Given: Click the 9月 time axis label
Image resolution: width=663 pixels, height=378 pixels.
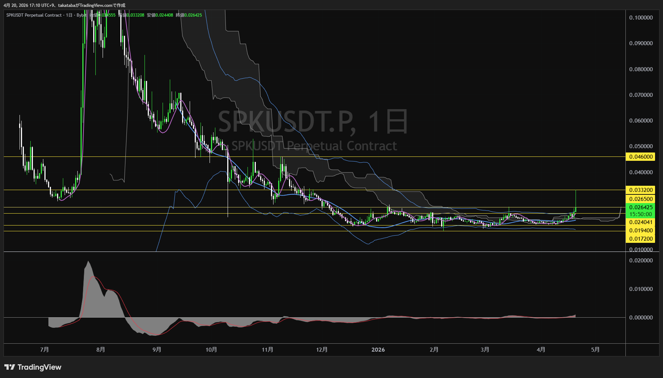Looking at the screenshot, I should 157,350.
